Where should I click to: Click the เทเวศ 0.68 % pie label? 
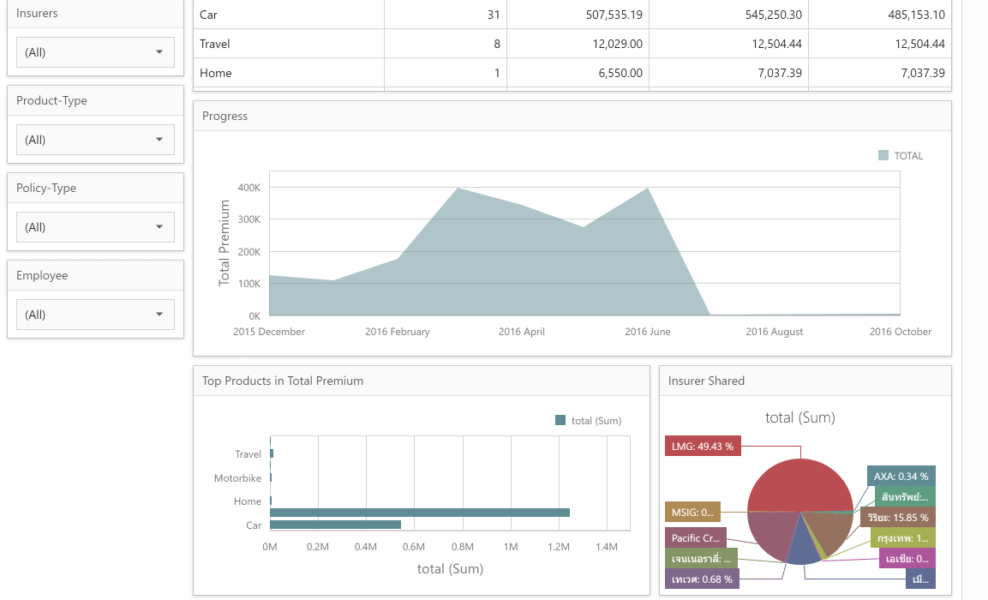[702, 579]
